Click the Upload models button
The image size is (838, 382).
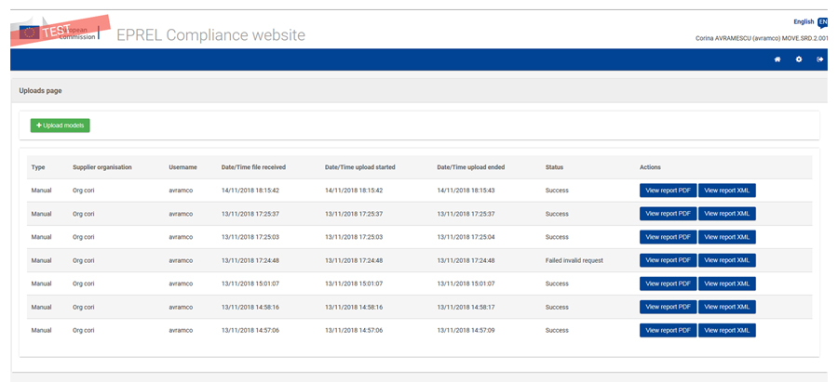pos(60,125)
